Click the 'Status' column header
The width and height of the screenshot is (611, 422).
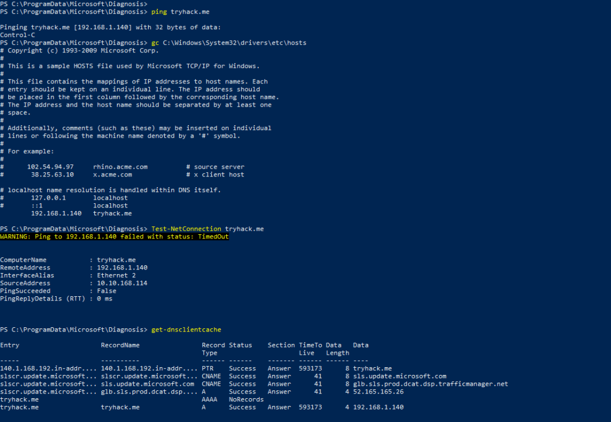(x=240, y=345)
